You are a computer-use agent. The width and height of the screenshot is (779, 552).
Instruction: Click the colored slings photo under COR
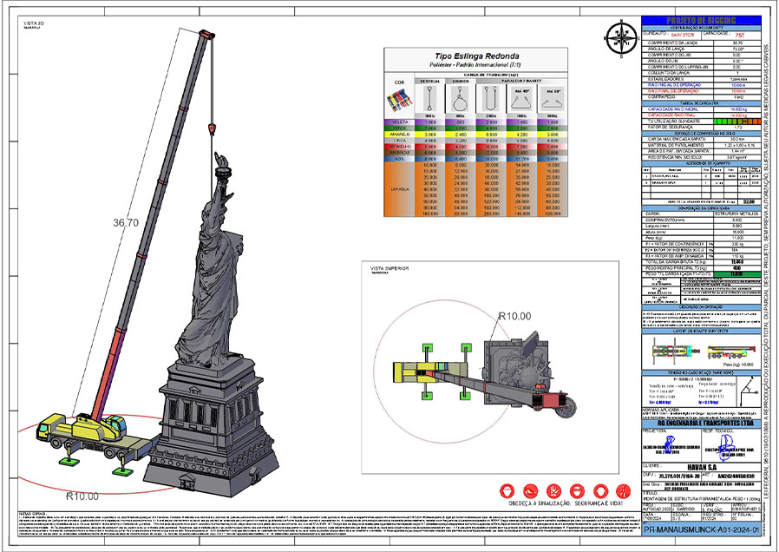click(399, 101)
